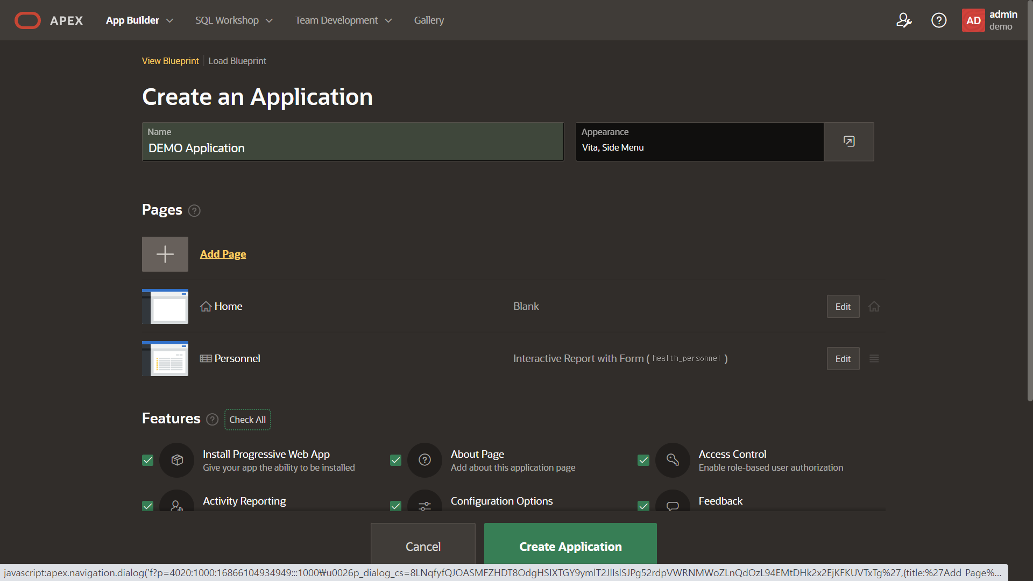Edit the Personnel page
Image resolution: width=1033 pixels, height=581 pixels.
pos(843,359)
